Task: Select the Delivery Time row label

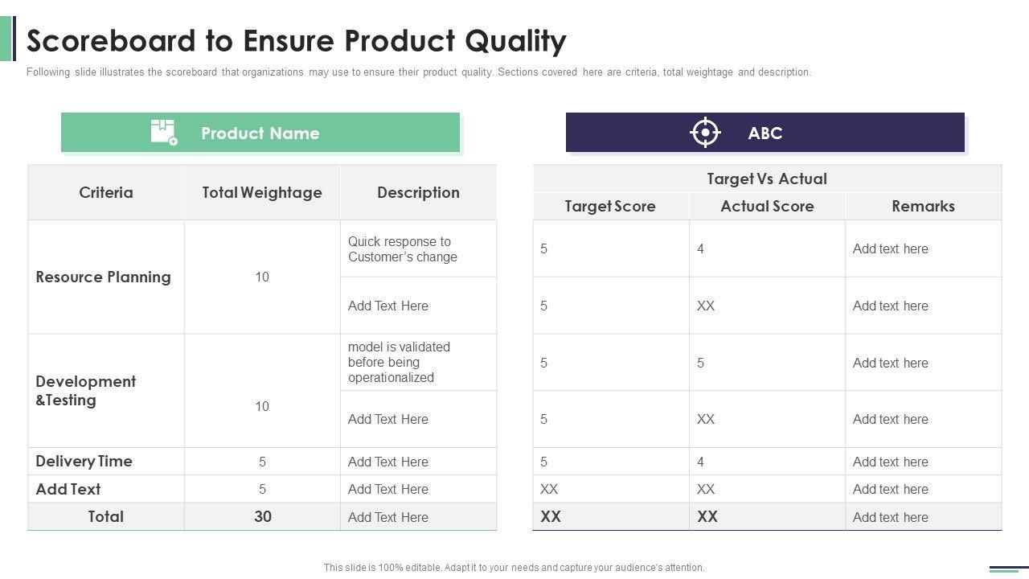Action: tap(84, 461)
